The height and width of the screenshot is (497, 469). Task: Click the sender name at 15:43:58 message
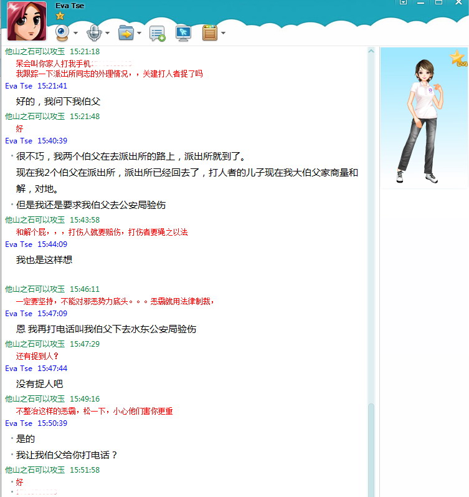coord(35,220)
